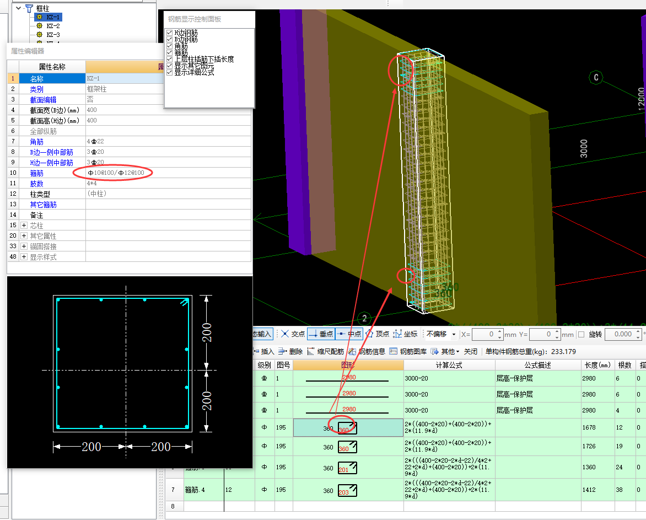This screenshot has width=646, height=520.
Task: Uncheck H边钢筋 in rebar display panel
Action: 169,33
